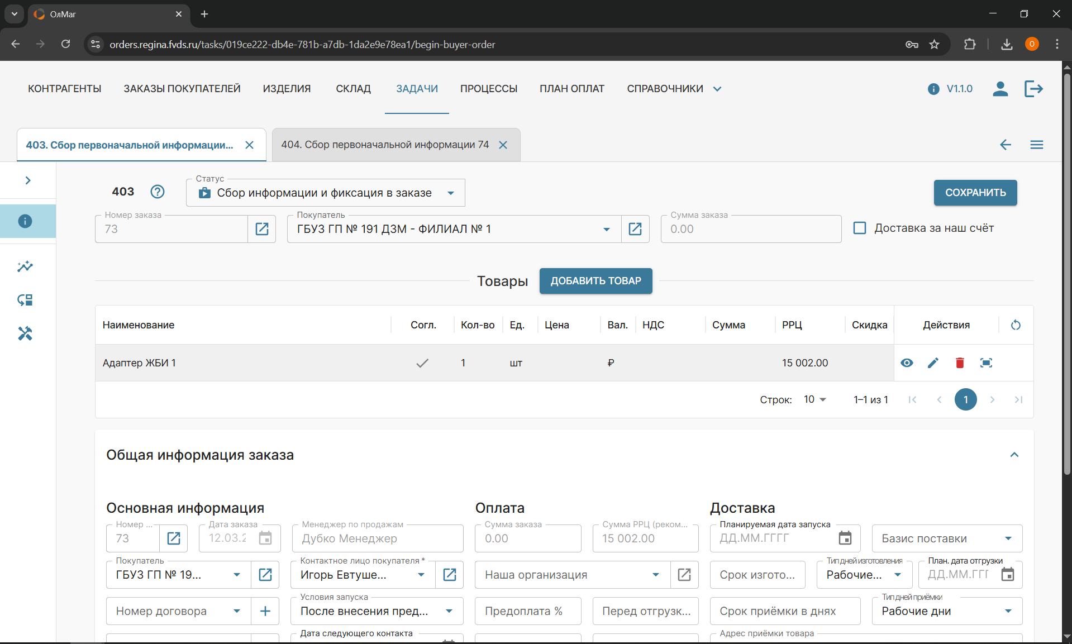The width and height of the screenshot is (1072, 644).
Task: Click help question mark next to 403
Action: tap(158, 192)
